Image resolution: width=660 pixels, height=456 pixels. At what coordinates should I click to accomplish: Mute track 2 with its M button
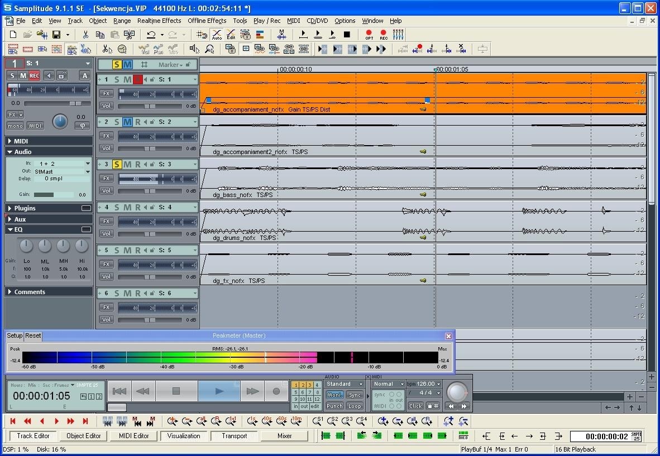(127, 122)
